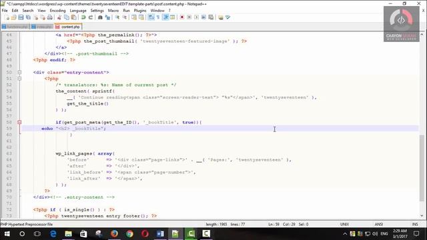Open the File menu

tap(5, 11)
